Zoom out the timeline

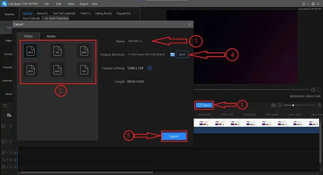[279, 105]
